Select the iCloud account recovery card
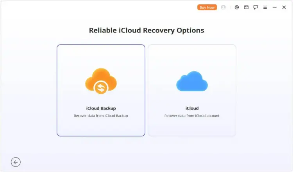Viewport: 293px width, 172px height. tap(192, 90)
